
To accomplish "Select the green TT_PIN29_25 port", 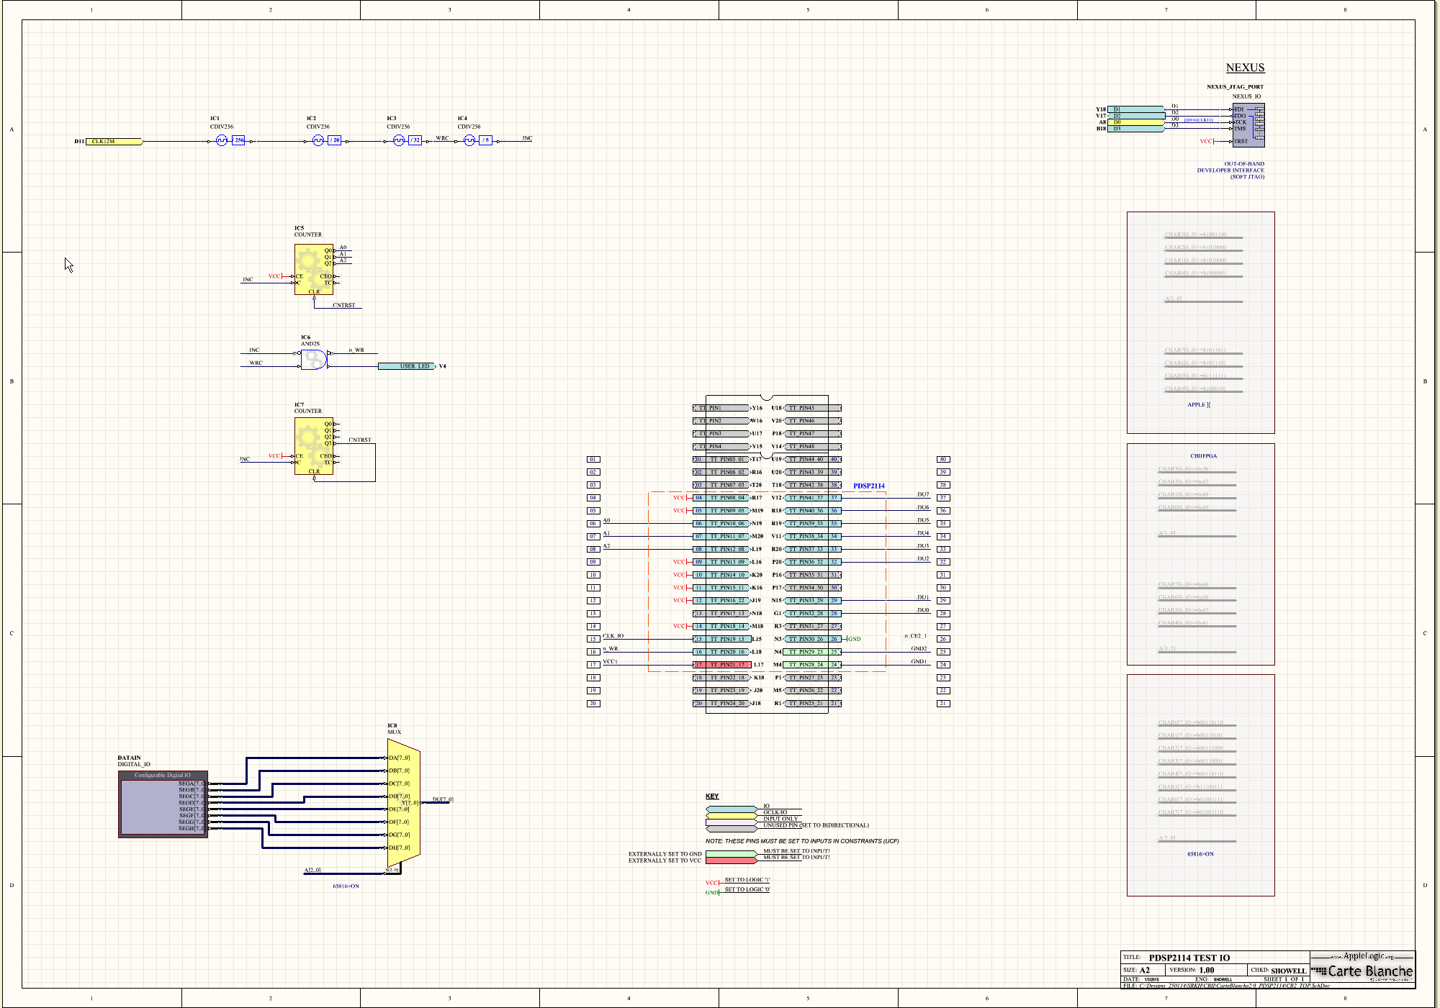I will [811, 652].
